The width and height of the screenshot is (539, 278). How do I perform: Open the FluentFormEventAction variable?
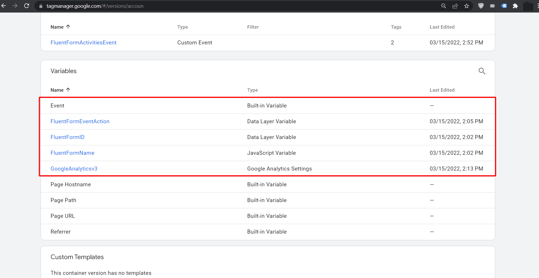(80, 121)
